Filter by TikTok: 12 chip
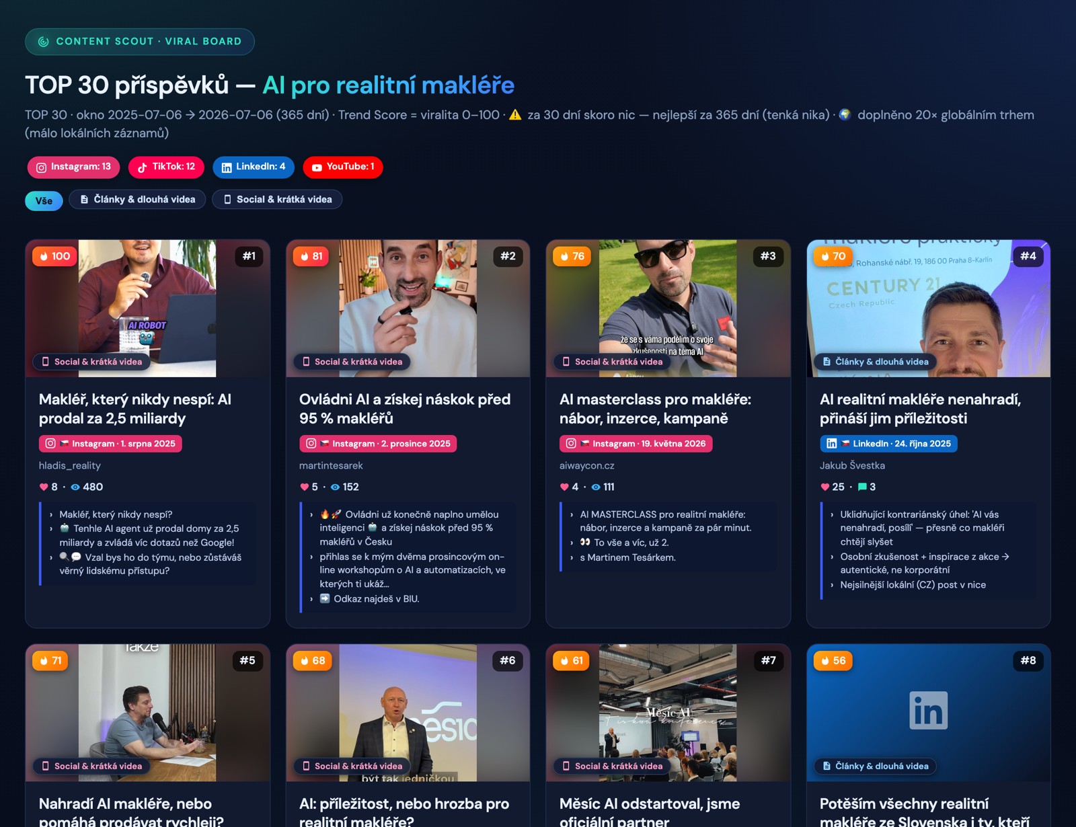Viewport: 1076px width, 827px height. [166, 167]
